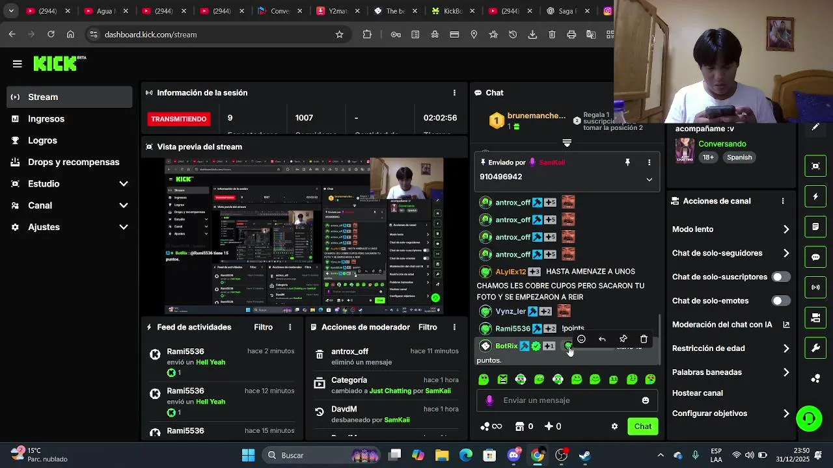Click the taskbar Buscar search box

321,455
